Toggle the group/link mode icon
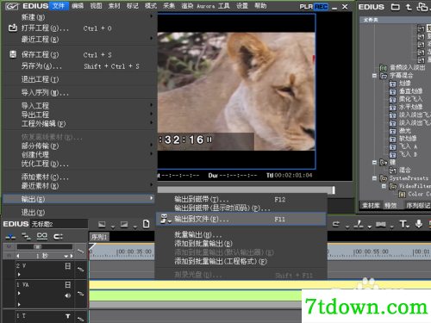 coord(42,237)
